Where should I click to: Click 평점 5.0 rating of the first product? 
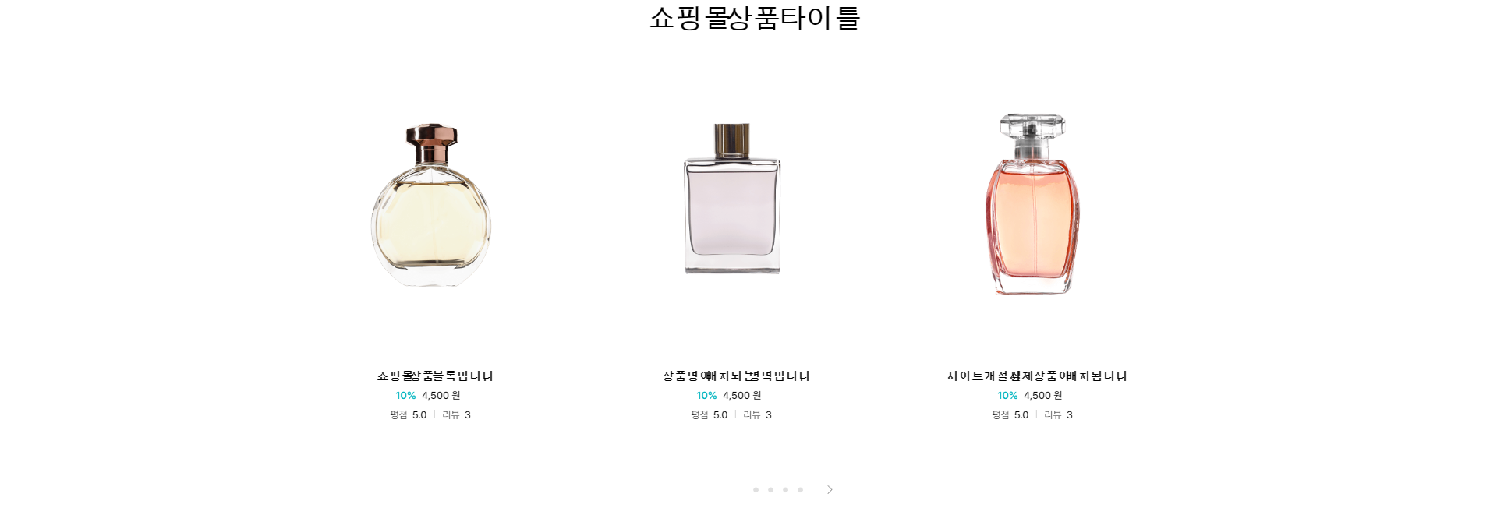pos(409,415)
